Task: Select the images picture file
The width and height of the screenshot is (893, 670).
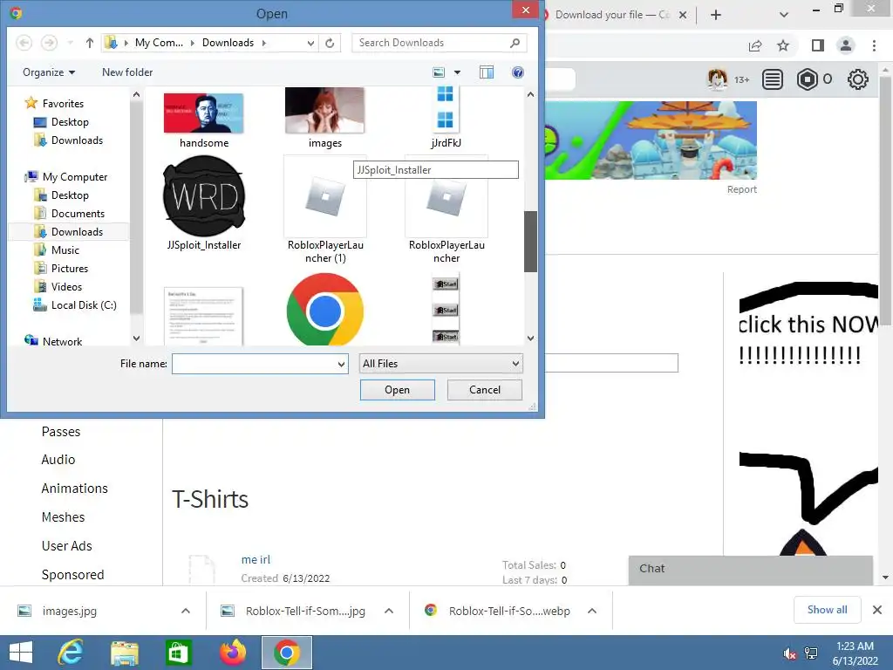Action: [x=325, y=118]
